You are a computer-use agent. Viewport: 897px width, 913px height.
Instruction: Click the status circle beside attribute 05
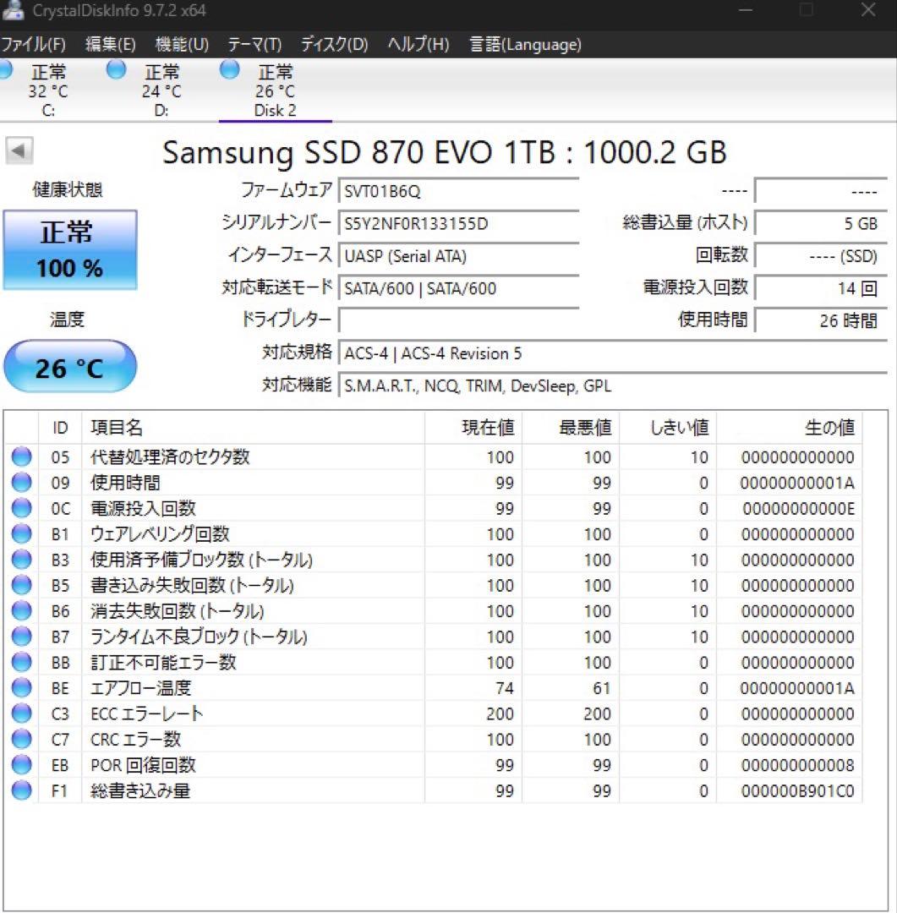[x=21, y=456]
